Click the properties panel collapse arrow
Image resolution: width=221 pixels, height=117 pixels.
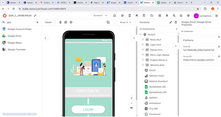(x=176, y=46)
